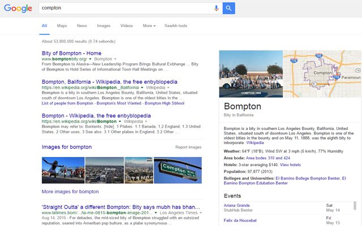The height and width of the screenshot is (226, 362).
Task: Select the All tab
Action: [x=44, y=26]
